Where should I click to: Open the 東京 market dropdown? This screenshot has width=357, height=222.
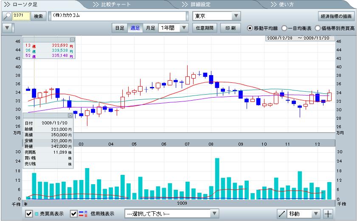click(x=236, y=16)
